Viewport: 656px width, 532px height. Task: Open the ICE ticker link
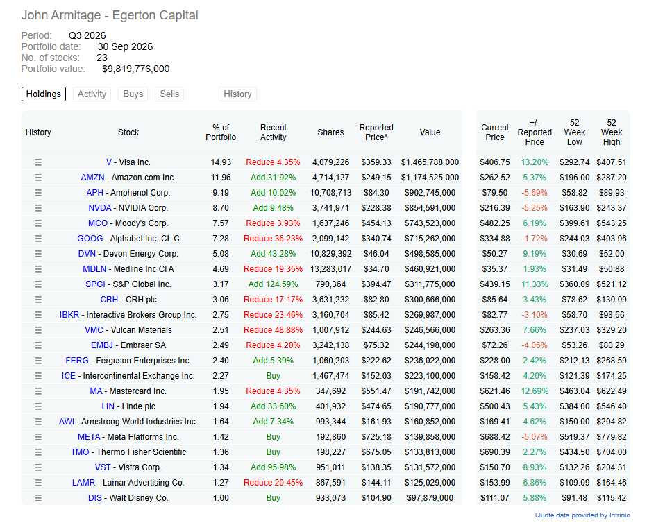[x=69, y=376]
